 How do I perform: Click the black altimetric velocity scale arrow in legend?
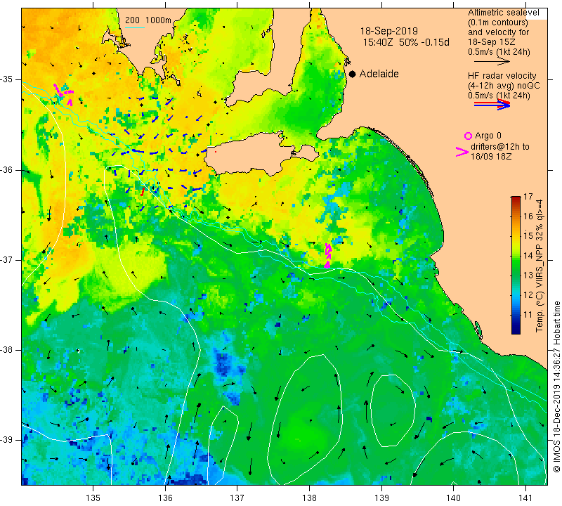pos(492,61)
